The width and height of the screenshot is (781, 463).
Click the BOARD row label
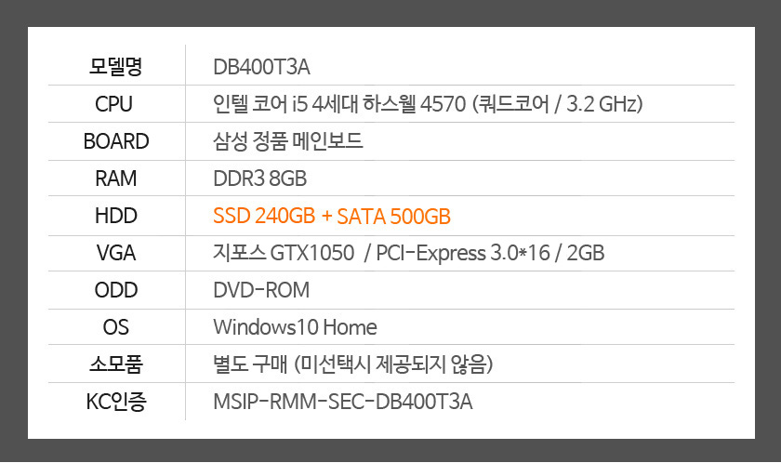click(x=116, y=141)
